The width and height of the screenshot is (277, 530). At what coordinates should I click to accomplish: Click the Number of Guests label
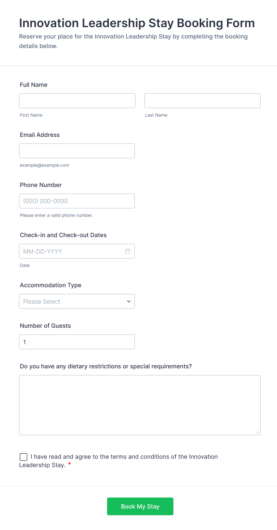[x=45, y=326]
